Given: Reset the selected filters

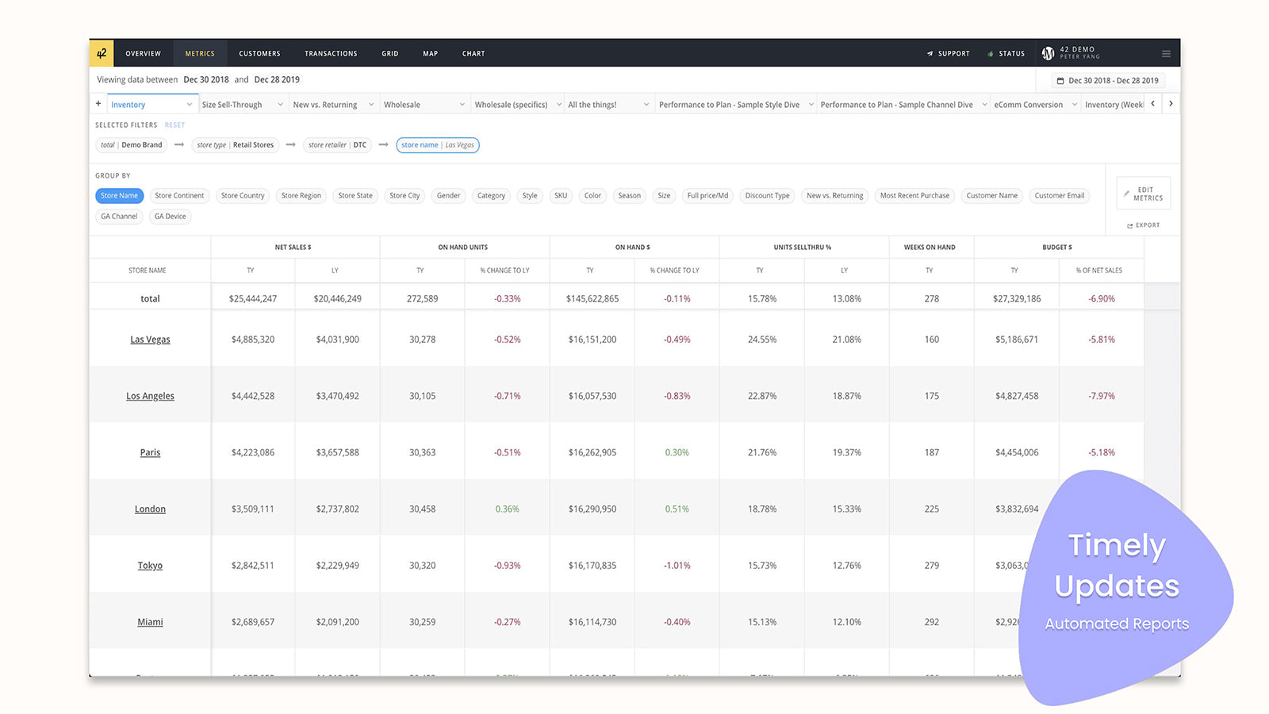Looking at the screenshot, I should [x=174, y=125].
